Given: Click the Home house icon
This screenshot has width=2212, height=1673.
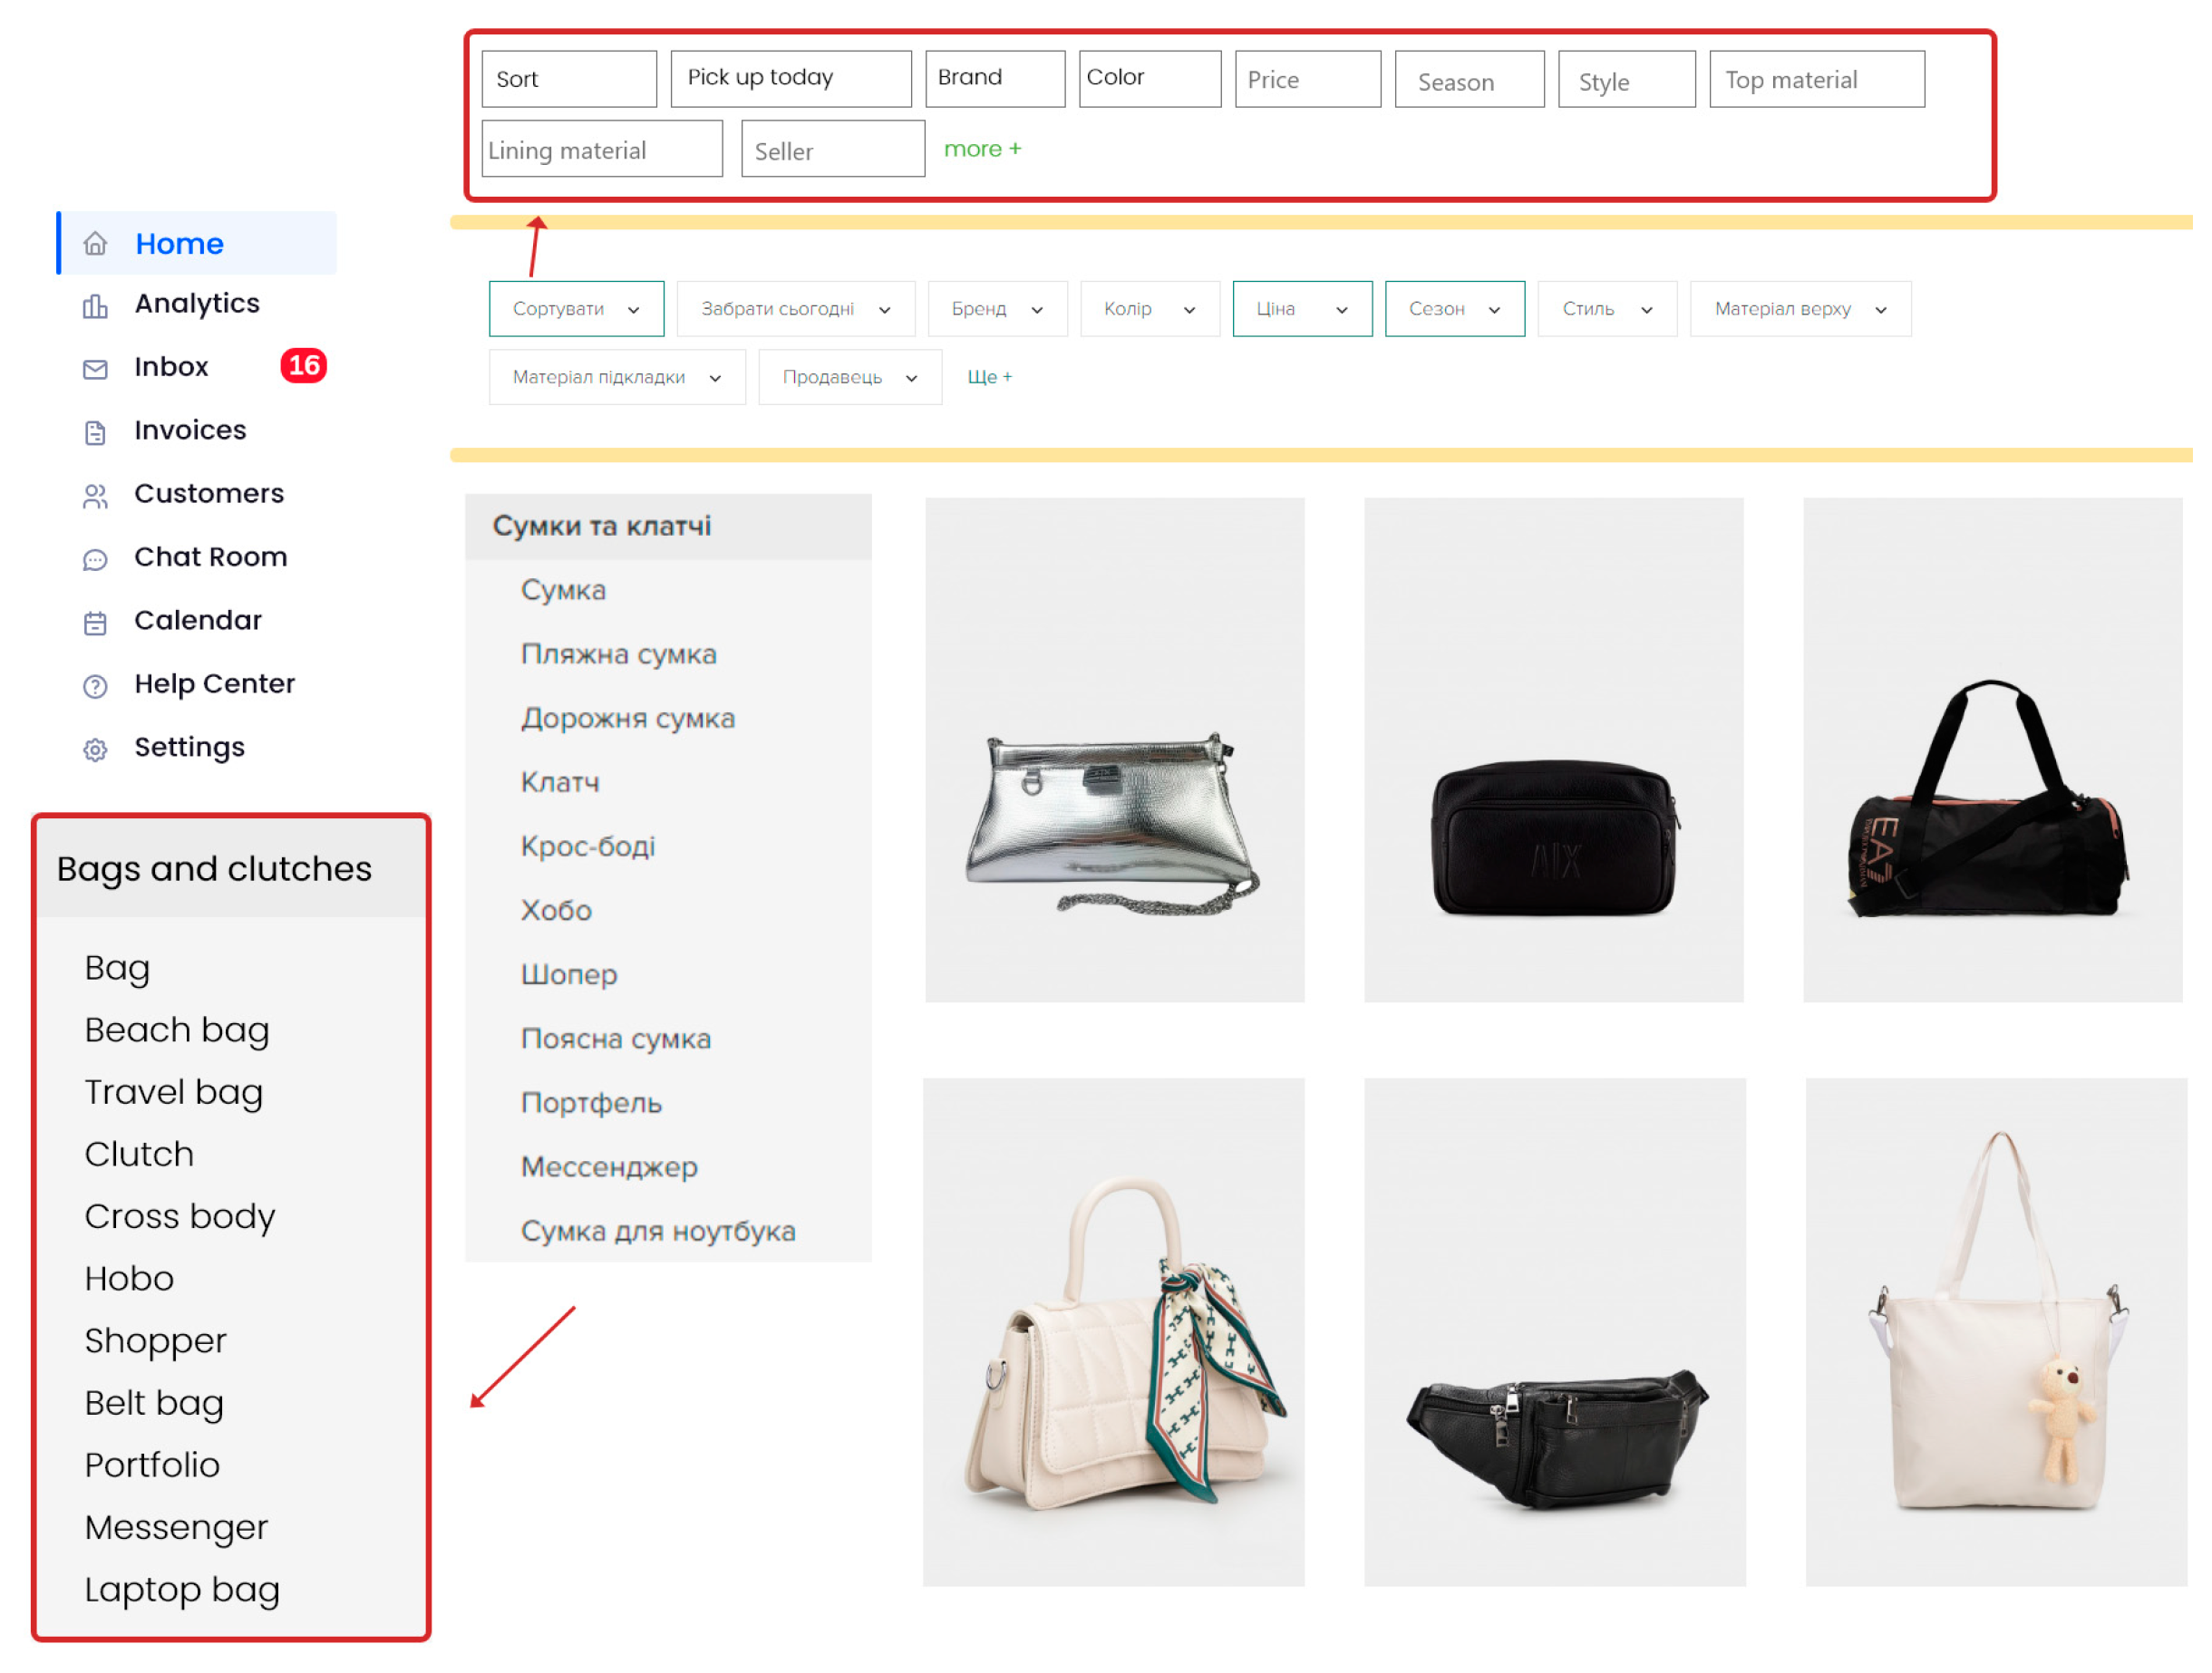Looking at the screenshot, I should click(x=95, y=245).
